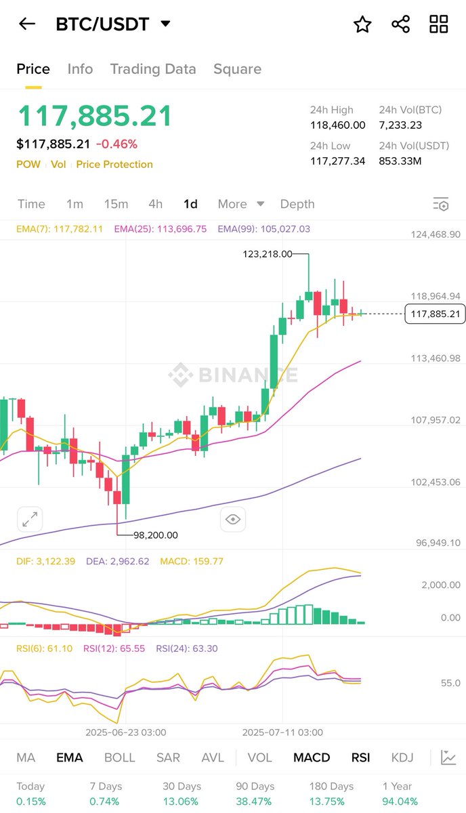Tap the 7 Days 0.74% performance

pos(105,794)
